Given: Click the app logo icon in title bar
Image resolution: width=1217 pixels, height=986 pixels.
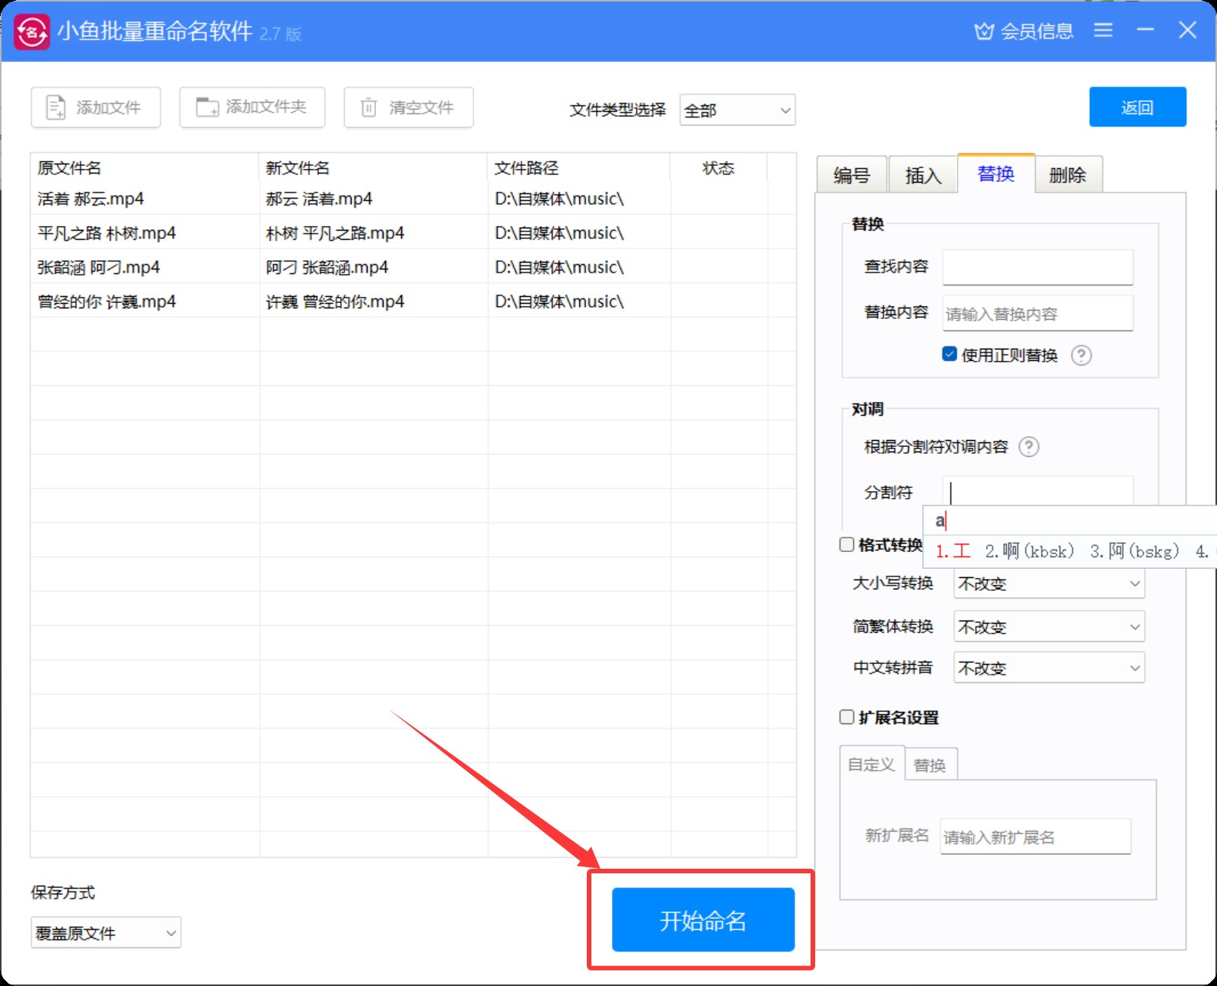Looking at the screenshot, I should 32,32.
